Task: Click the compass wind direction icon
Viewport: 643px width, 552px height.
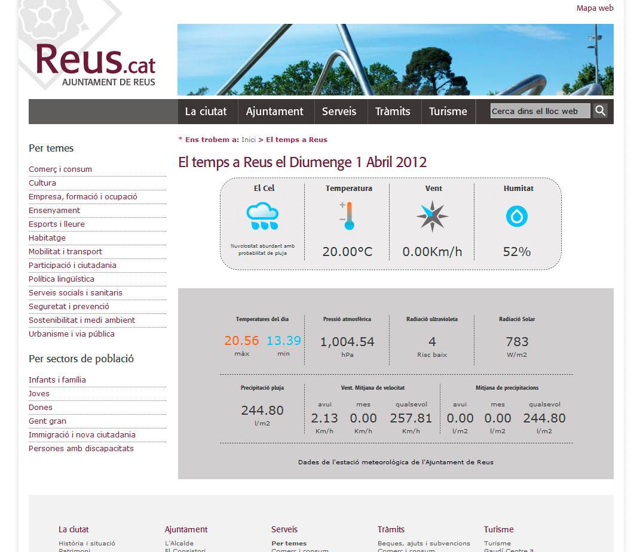Action: click(x=432, y=216)
